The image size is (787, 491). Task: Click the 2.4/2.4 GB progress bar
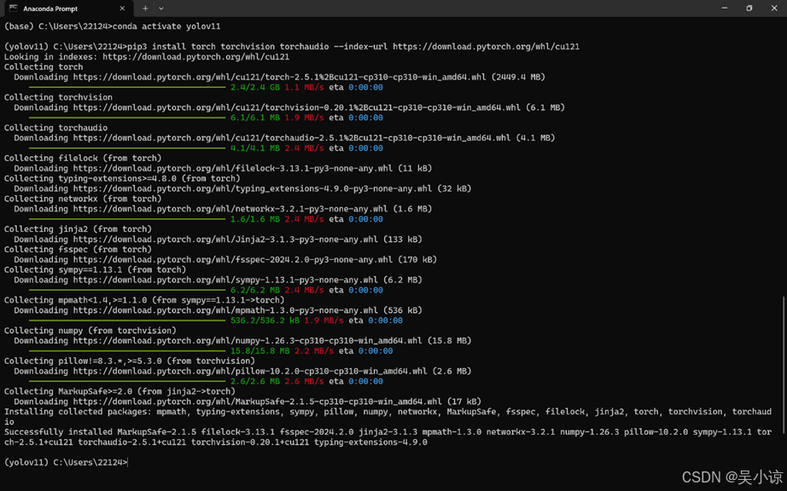(x=127, y=87)
